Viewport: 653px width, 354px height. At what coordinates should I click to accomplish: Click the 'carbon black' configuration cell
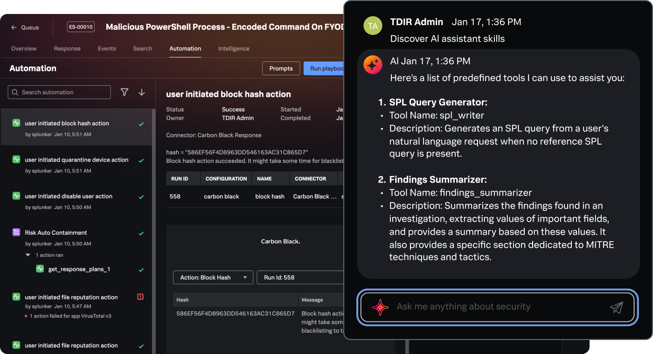coord(222,197)
